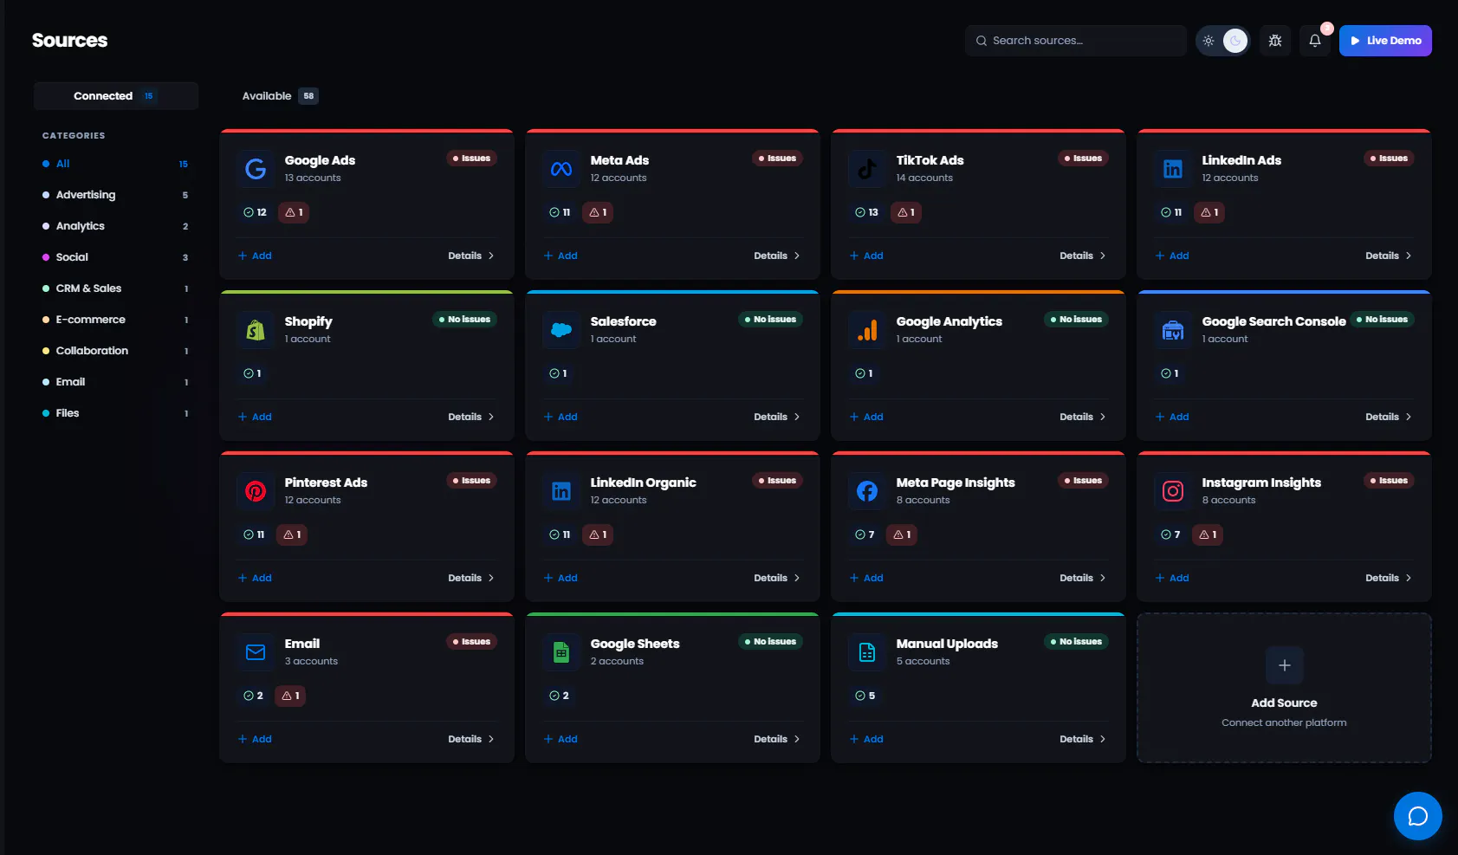Switch to the Available tab
This screenshot has height=855, width=1458.
280,96
